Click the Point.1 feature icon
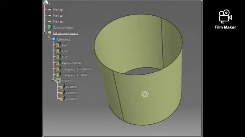The height and width of the screenshot is (137, 245). pyautogui.click(x=58, y=81)
